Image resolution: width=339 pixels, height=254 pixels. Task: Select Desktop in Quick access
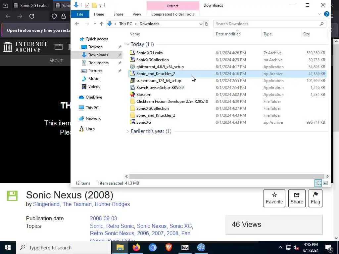click(95, 47)
